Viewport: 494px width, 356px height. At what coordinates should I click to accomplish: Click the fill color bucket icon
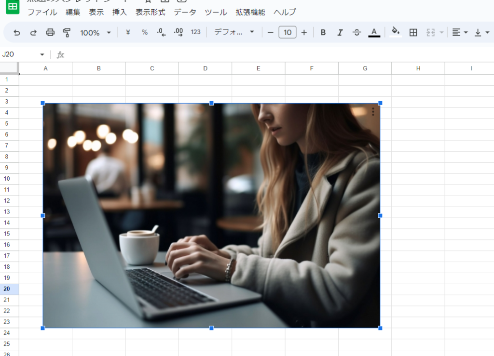(x=396, y=32)
